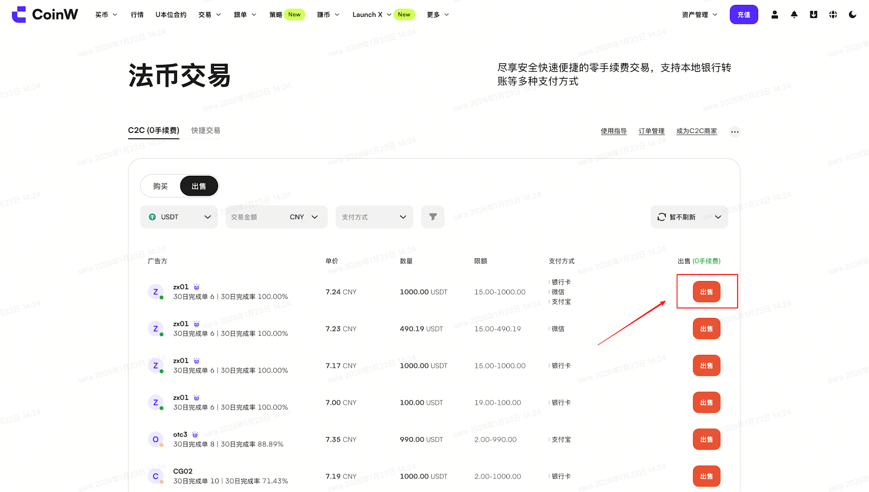
Task: Click the 交易金额 amount input field
Action: coord(255,217)
